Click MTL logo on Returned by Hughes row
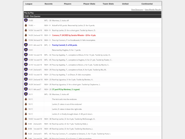This screenshot has width=185, height=139. click(26, 50)
